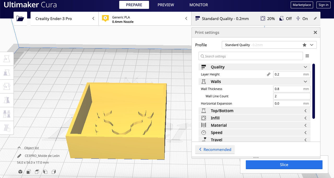This screenshot has height=178, width=334.
Task: Click the star icon in Profile dropdown
Action: pos(305,45)
